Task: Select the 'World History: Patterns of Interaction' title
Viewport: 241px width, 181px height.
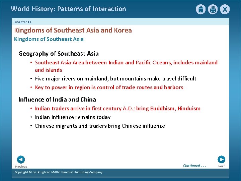Action: 68,9
